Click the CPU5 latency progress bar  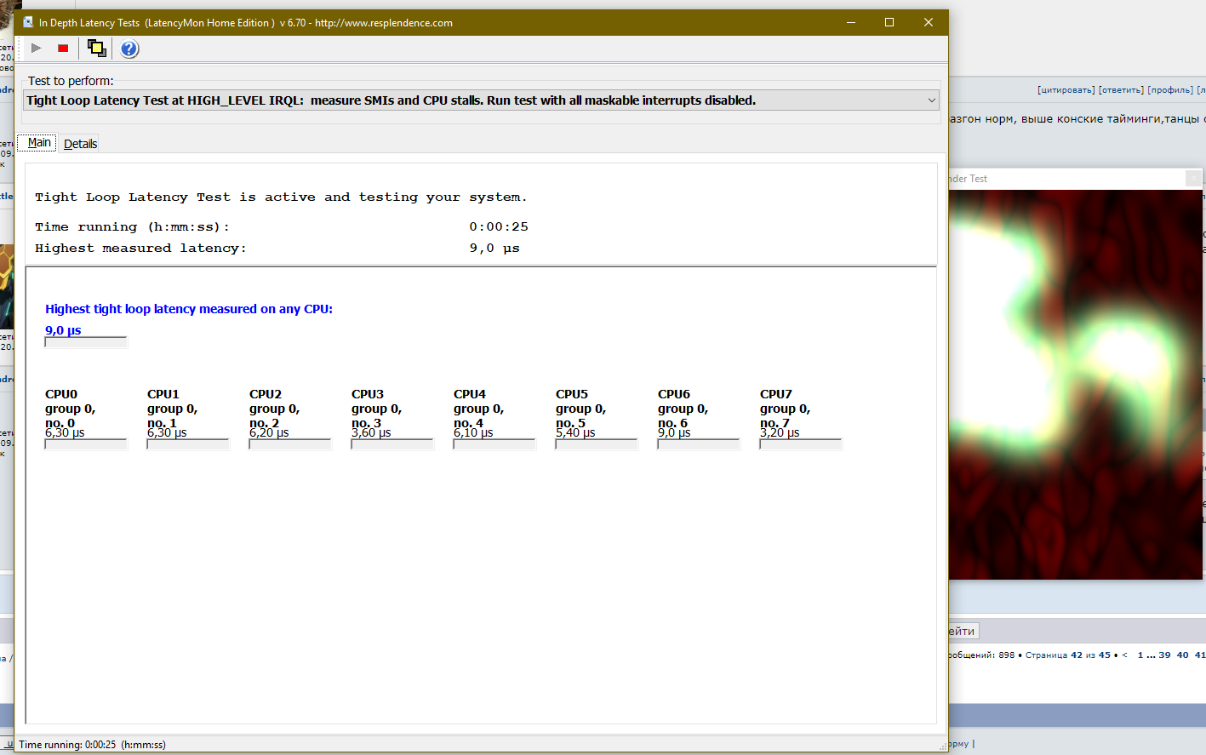(x=597, y=444)
